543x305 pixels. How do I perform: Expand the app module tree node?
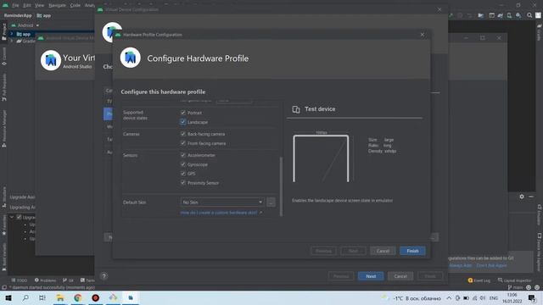pos(12,34)
